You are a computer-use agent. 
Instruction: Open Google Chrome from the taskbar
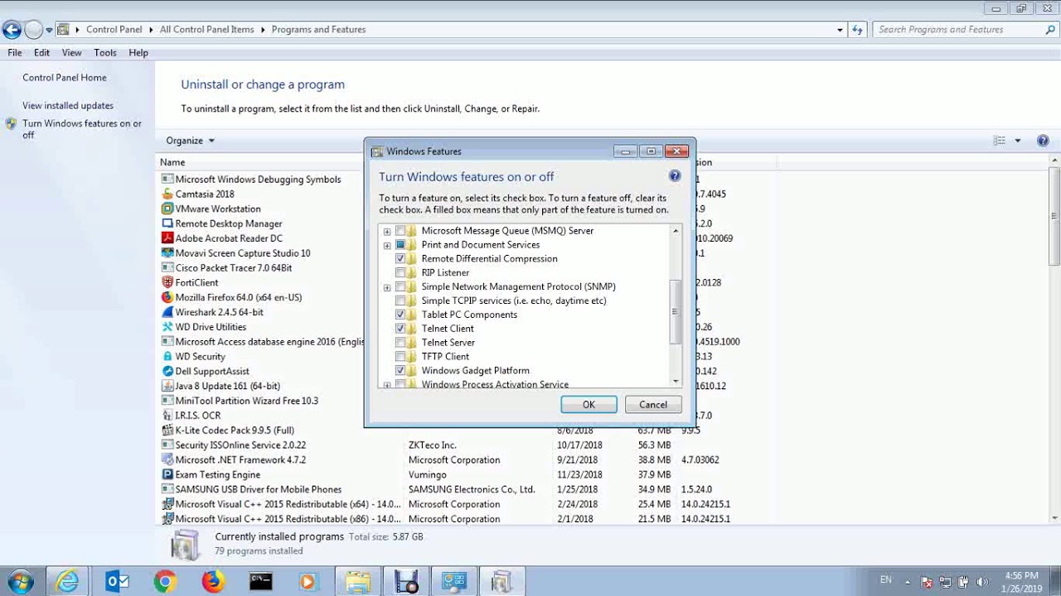pyautogui.click(x=165, y=581)
